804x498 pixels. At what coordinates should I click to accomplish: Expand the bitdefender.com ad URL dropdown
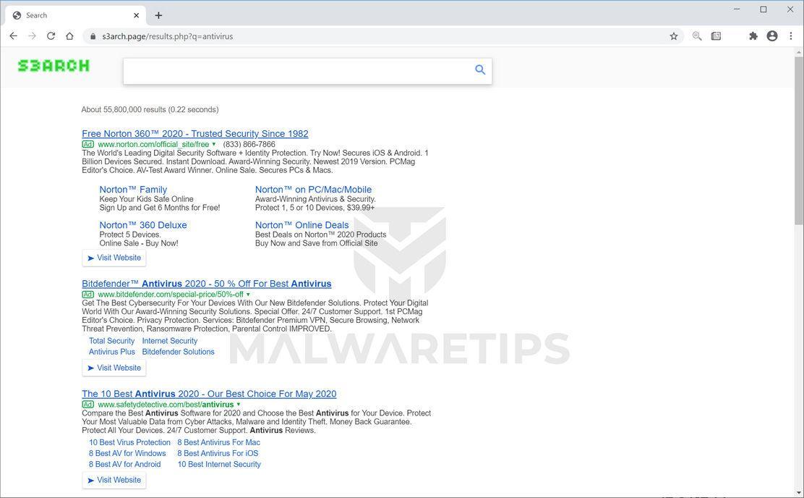click(x=248, y=295)
